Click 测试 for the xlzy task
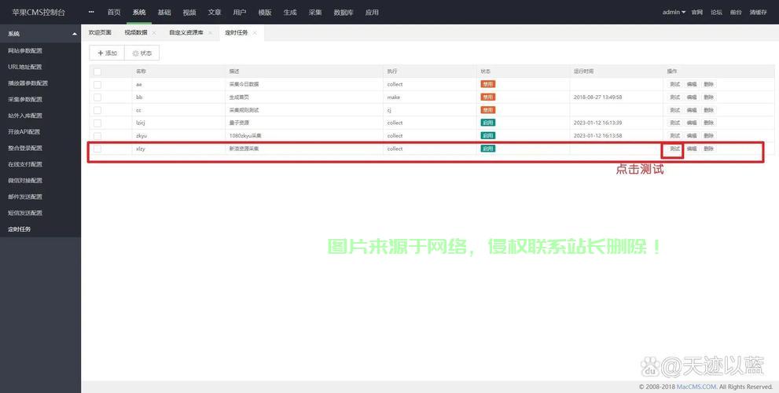The height and width of the screenshot is (393, 779). coord(674,149)
